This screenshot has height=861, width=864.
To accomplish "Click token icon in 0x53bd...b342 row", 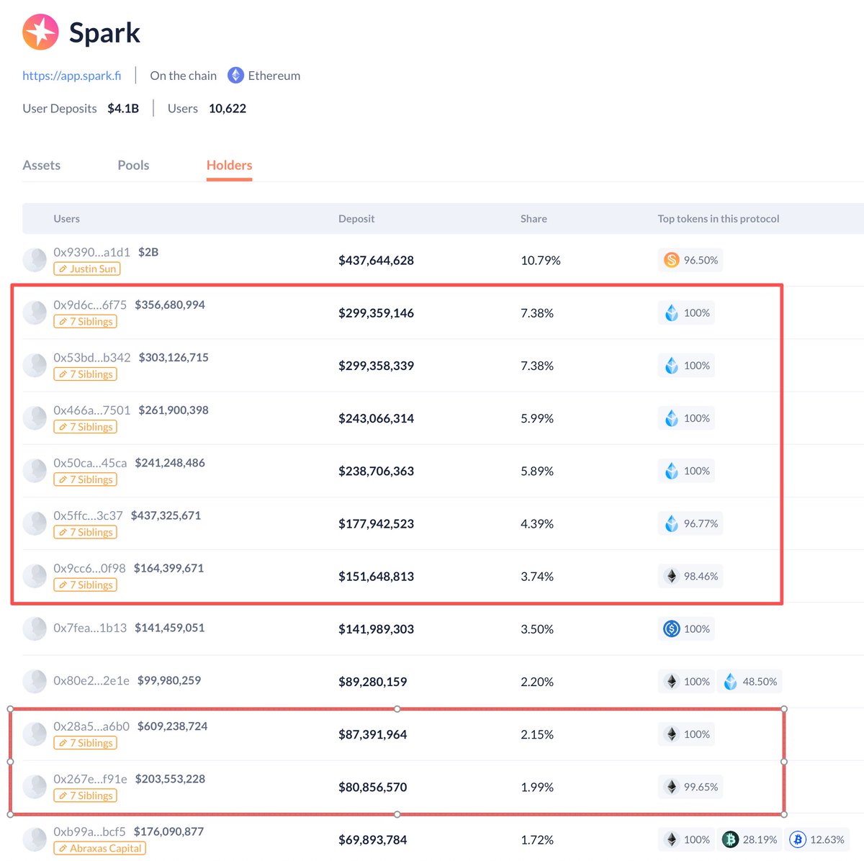I will [671, 365].
